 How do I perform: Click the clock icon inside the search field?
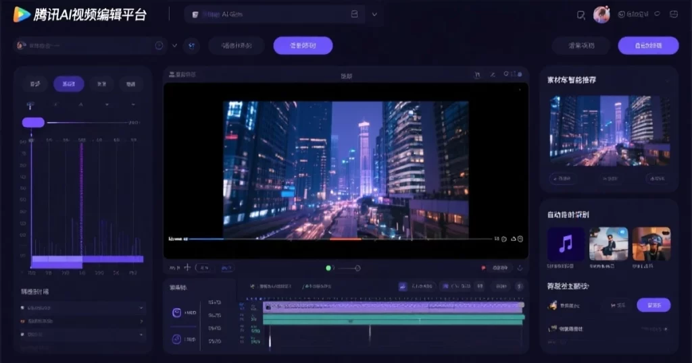pos(159,46)
